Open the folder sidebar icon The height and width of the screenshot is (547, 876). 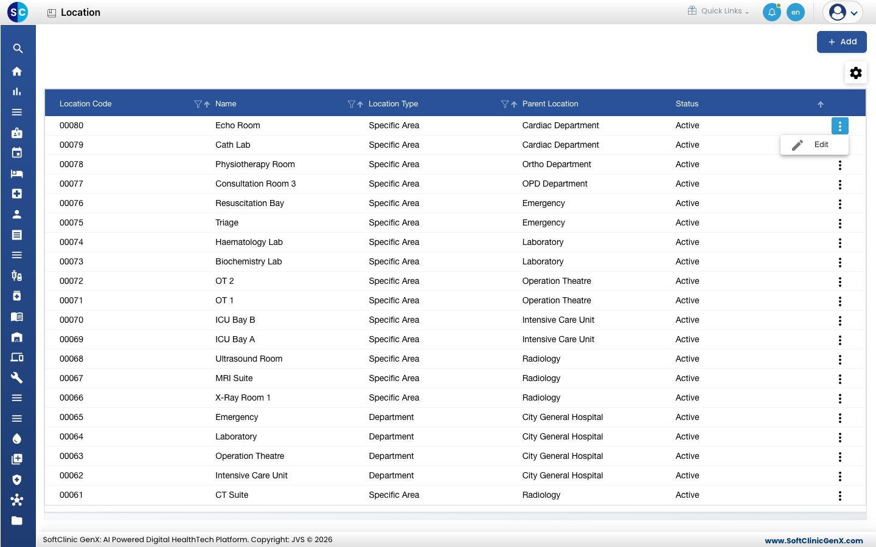17,521
